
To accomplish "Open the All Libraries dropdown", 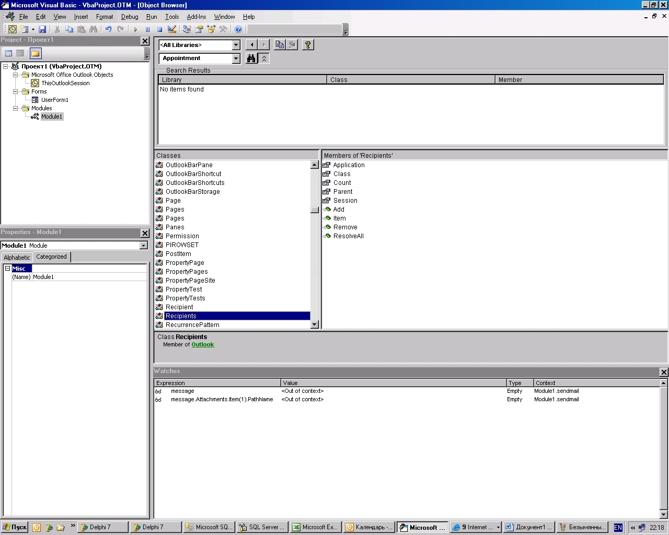I will [236, 45].
